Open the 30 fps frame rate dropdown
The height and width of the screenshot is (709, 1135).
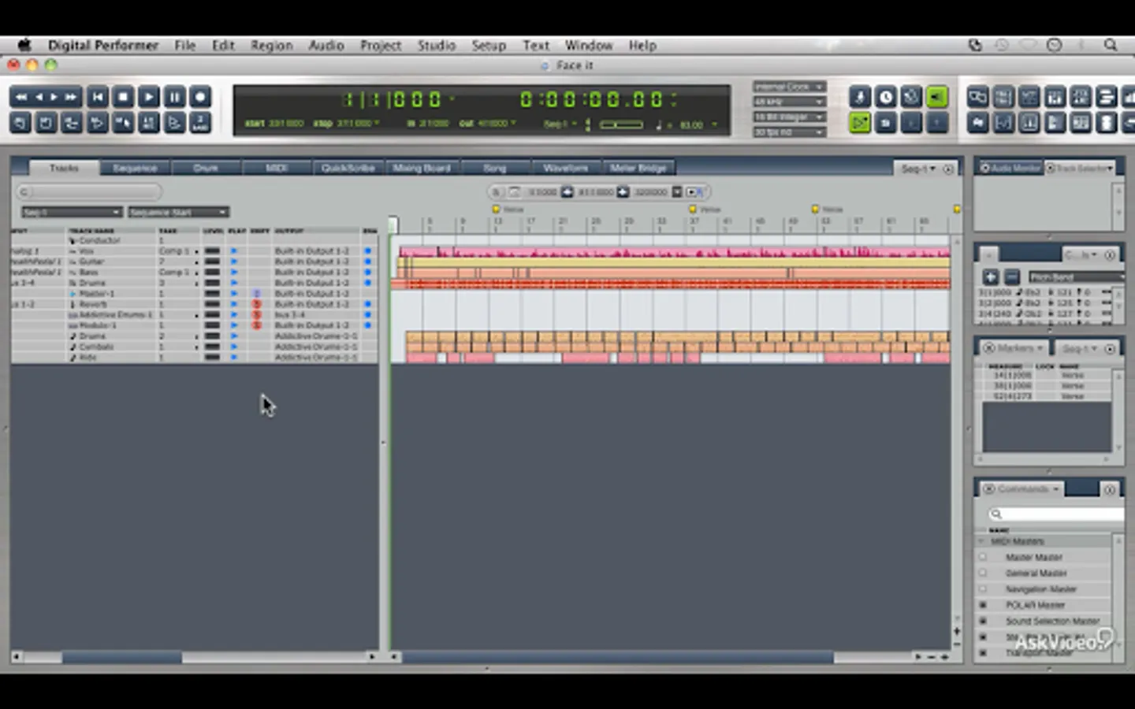point(789,132)
